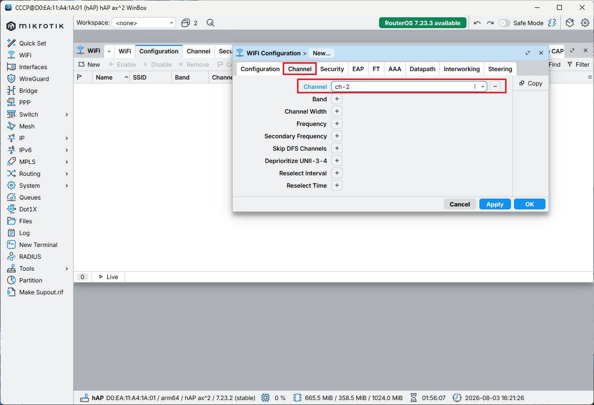Viewport: 594px width, 405px height.
Task: Open the Bridge section
Action: click(x=28, y=91)
